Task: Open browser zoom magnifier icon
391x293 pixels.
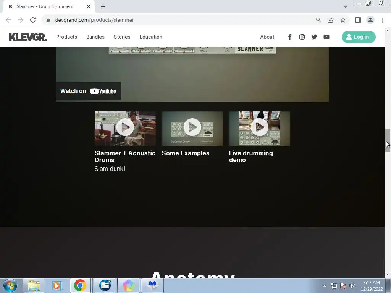Action: [318, 20]
